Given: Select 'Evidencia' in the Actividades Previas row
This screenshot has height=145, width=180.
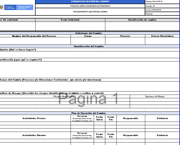Looking at the screenshot, I should (x=162, y=118).
